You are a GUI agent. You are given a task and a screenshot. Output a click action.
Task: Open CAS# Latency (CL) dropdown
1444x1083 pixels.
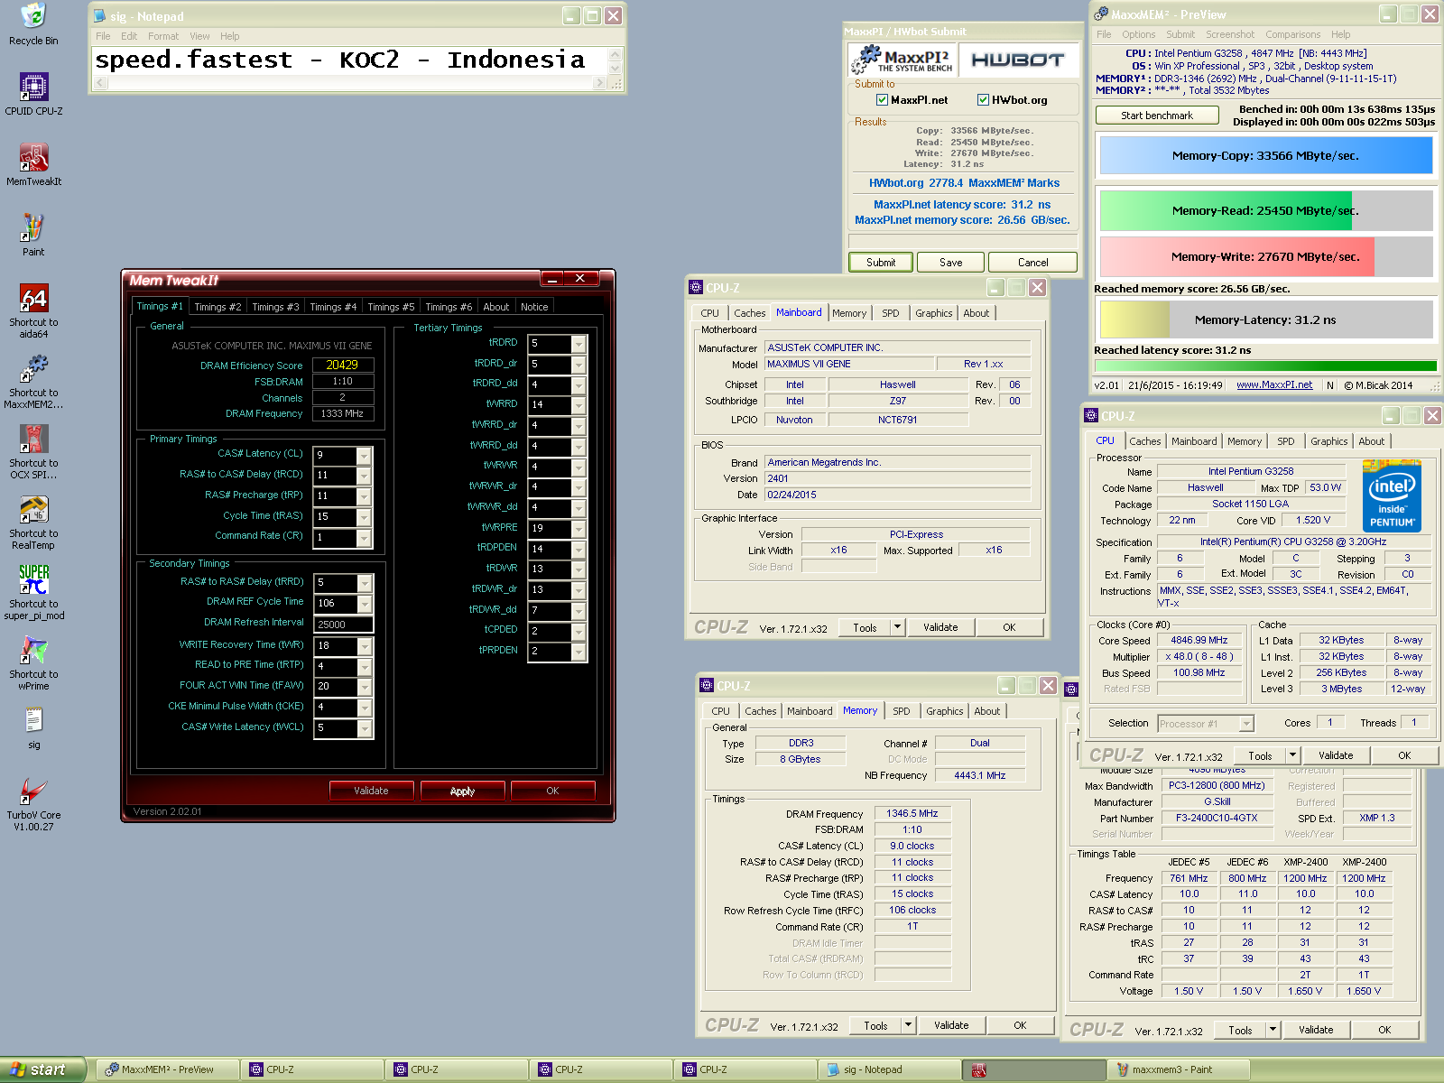tap(364, 455)
